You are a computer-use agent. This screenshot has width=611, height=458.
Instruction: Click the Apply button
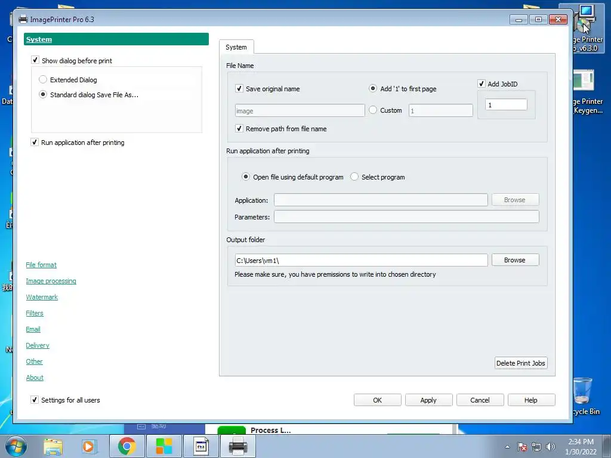pyautogui.click(x=428, y=400)
